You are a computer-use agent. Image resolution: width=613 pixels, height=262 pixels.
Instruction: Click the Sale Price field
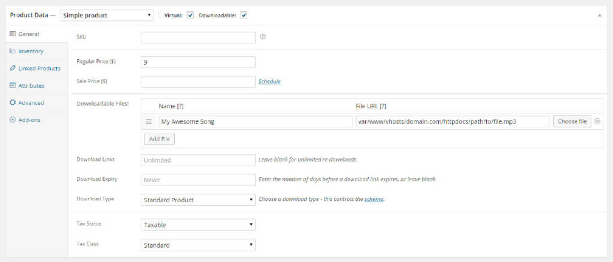tap(198, 82)
